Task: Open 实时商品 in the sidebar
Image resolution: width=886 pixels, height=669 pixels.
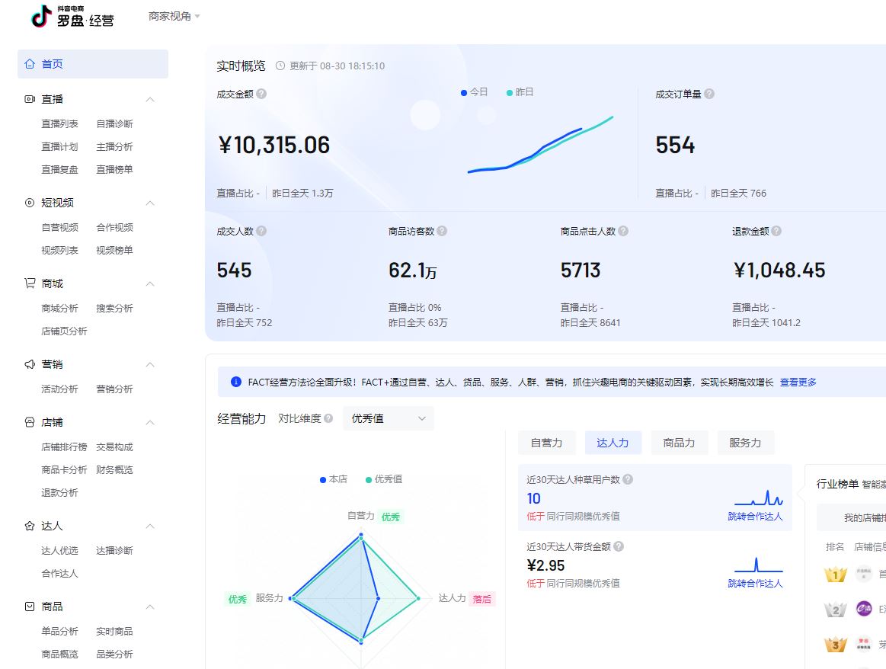Action: coord(115,631)
